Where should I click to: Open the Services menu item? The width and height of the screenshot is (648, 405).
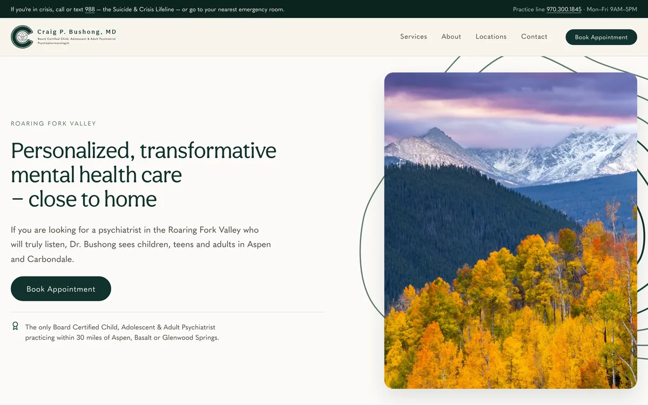point(414,37)
